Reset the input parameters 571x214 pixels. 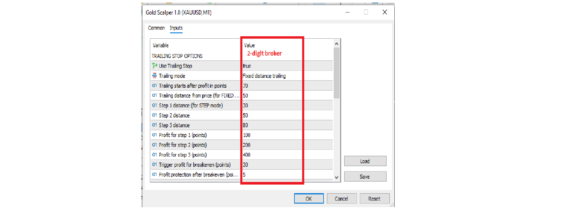pos(374,199)
